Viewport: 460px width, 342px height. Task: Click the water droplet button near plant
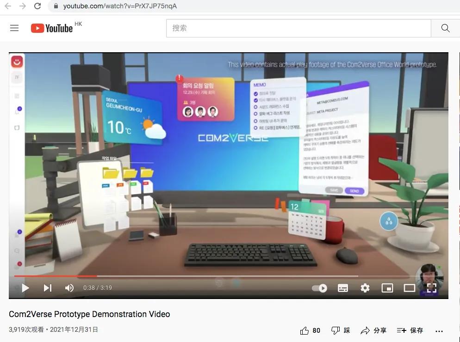tap(389, 221)
